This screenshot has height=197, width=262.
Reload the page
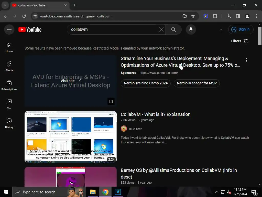(24, 16)
